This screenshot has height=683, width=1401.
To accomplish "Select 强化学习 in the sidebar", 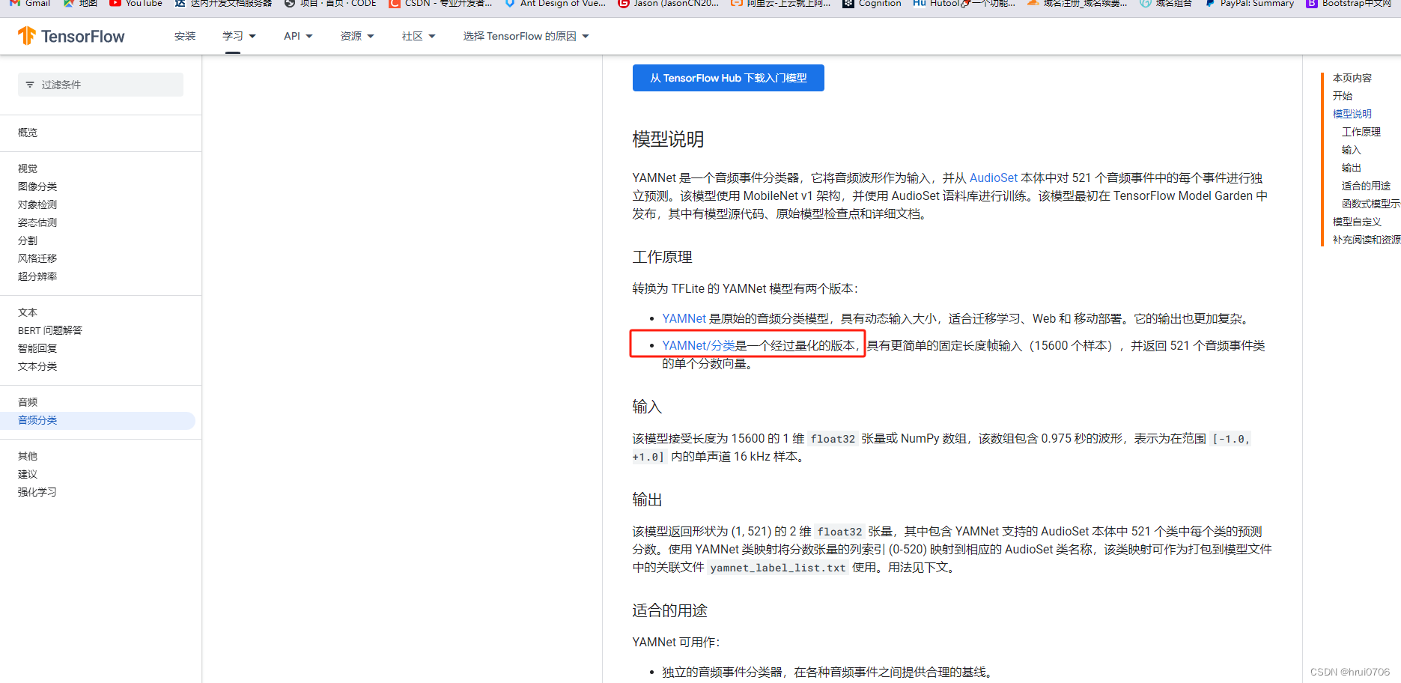I will point(37,492).
